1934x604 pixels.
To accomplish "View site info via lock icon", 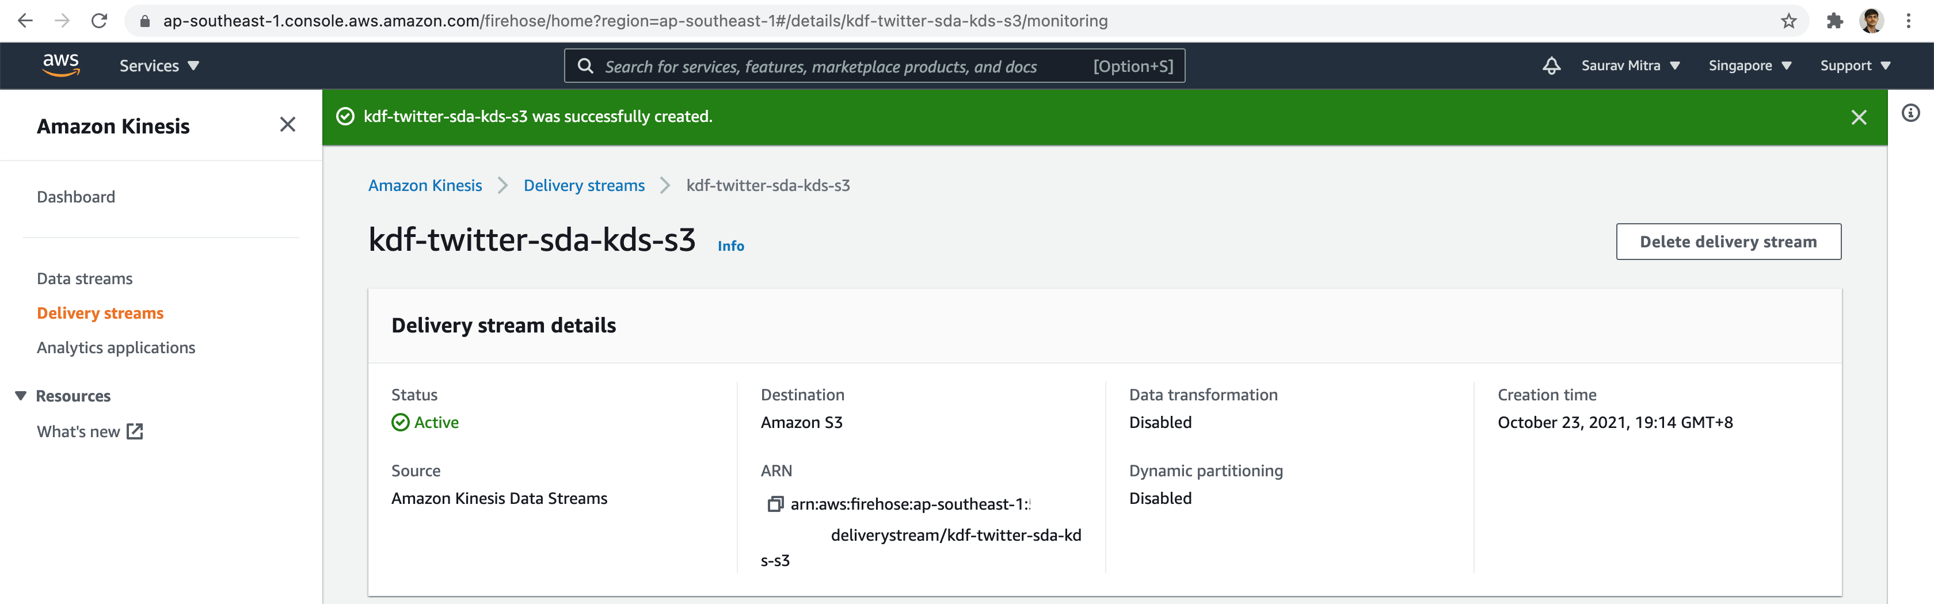I will (145, 21).
